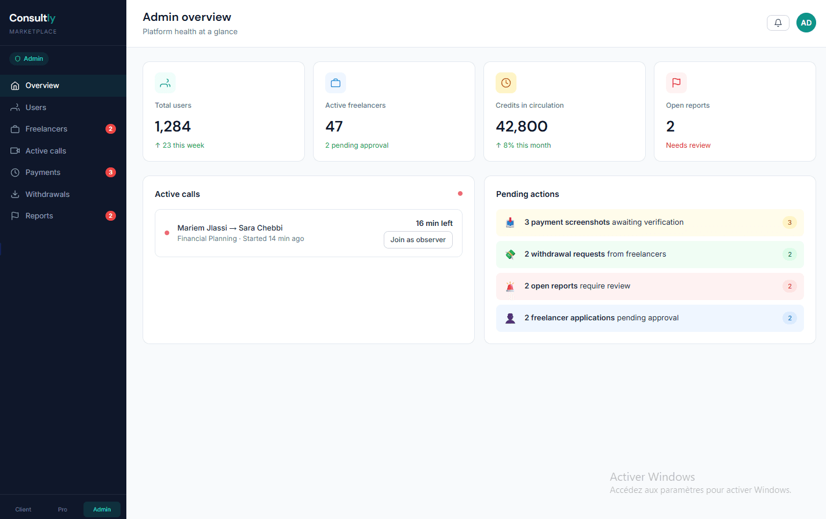Screen dimensions: 826x519
Task: Open the Overview menu item
Action: 63,86
